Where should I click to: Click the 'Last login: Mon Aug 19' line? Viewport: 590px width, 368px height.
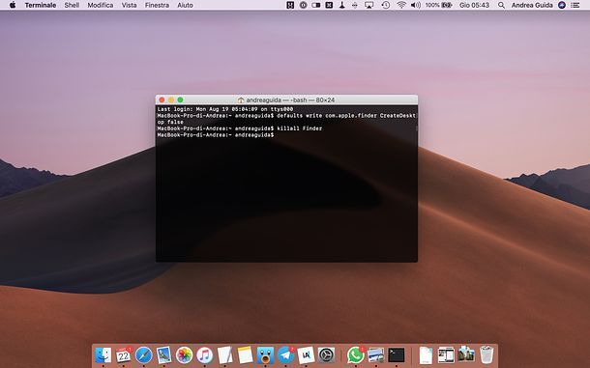click(x=225, y=109)
